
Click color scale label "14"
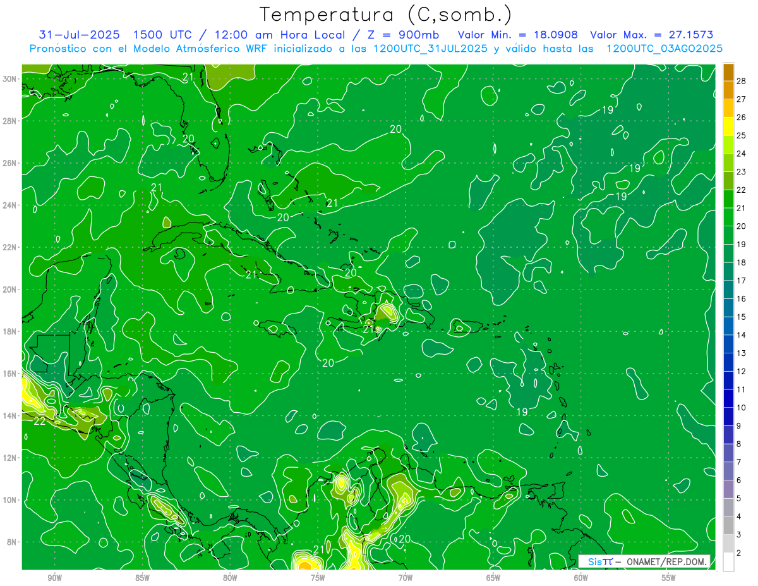tap(741, 335)
